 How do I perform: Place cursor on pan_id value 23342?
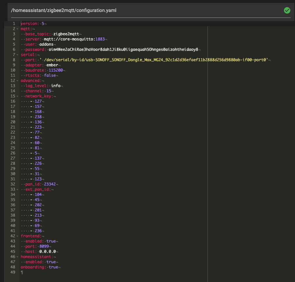pyautogui.click(x=51, y=184)
